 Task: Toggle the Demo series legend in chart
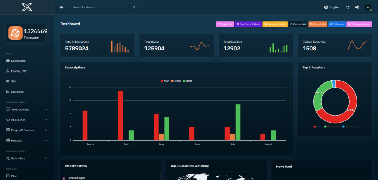[187, 81]
